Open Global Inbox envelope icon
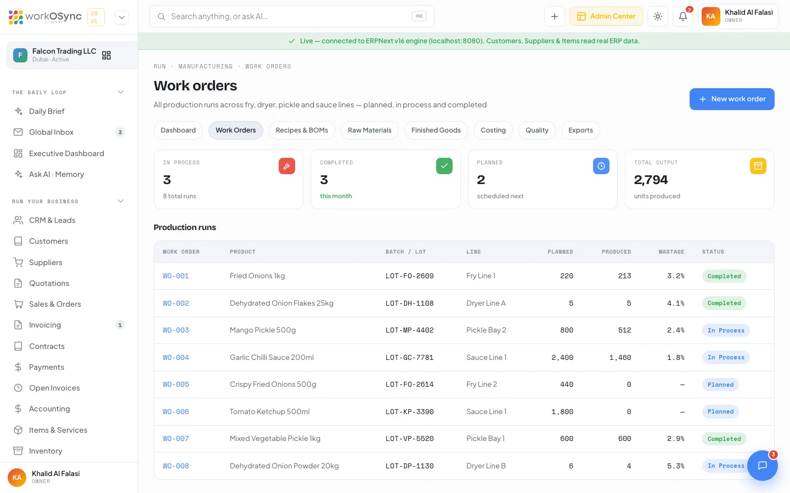The height and width of the screenshot is (493, 790). [x=18, y=132]
